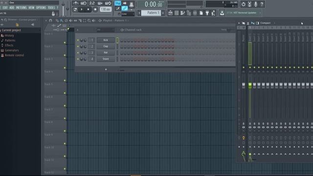The width and height of the screenshot is (313, 176).
Task: Open the Playlist view icon in toolbar
Action: coord(170,13)
